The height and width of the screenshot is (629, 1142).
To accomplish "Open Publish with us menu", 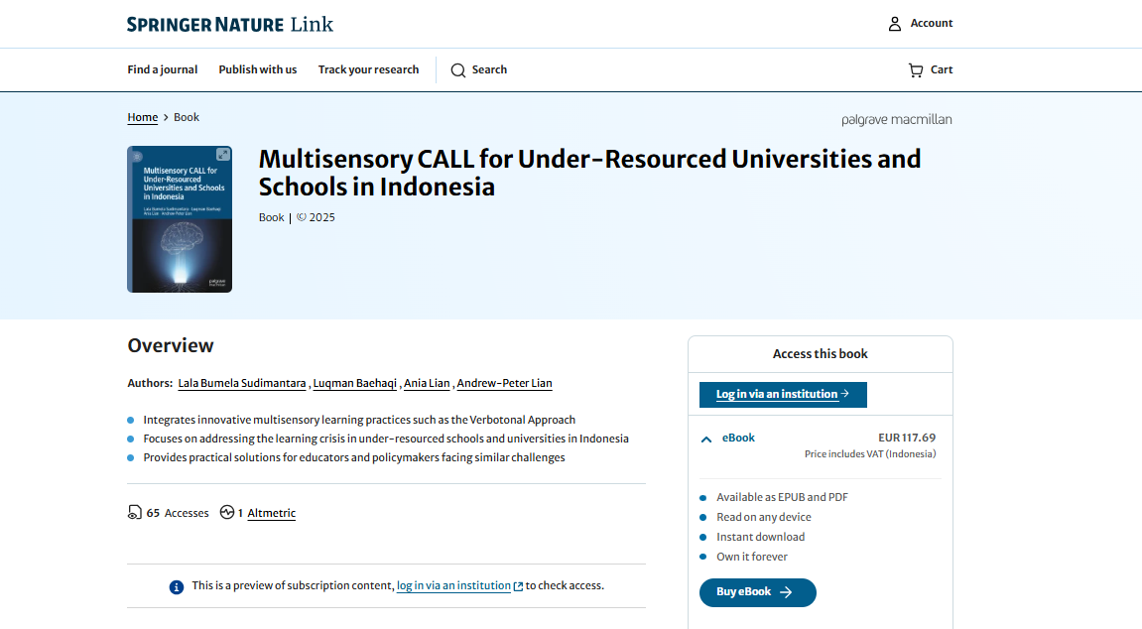I will tap(258, 70).
